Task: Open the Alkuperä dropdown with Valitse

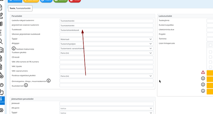Action: pos(106,108)
